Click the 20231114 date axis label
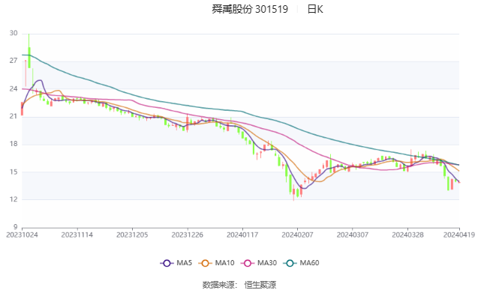 [77, 235]
